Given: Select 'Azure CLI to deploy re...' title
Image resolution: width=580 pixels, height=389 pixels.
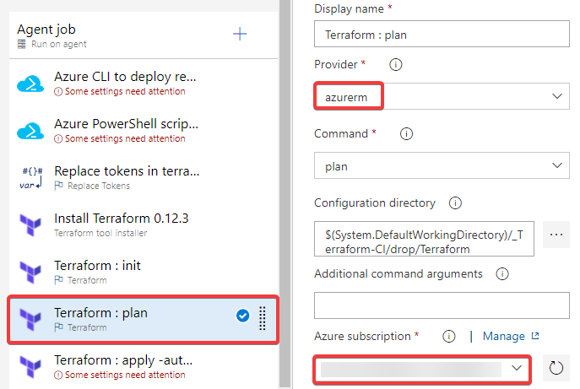Looking at the screenshot, I should [125, 77].
